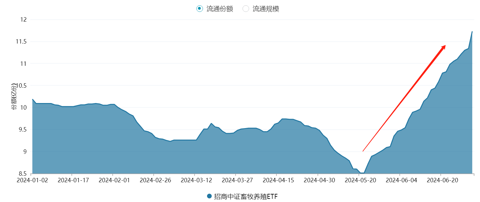Click the line's lowest trough above 2024-05-20

click(x=362, y=173)
